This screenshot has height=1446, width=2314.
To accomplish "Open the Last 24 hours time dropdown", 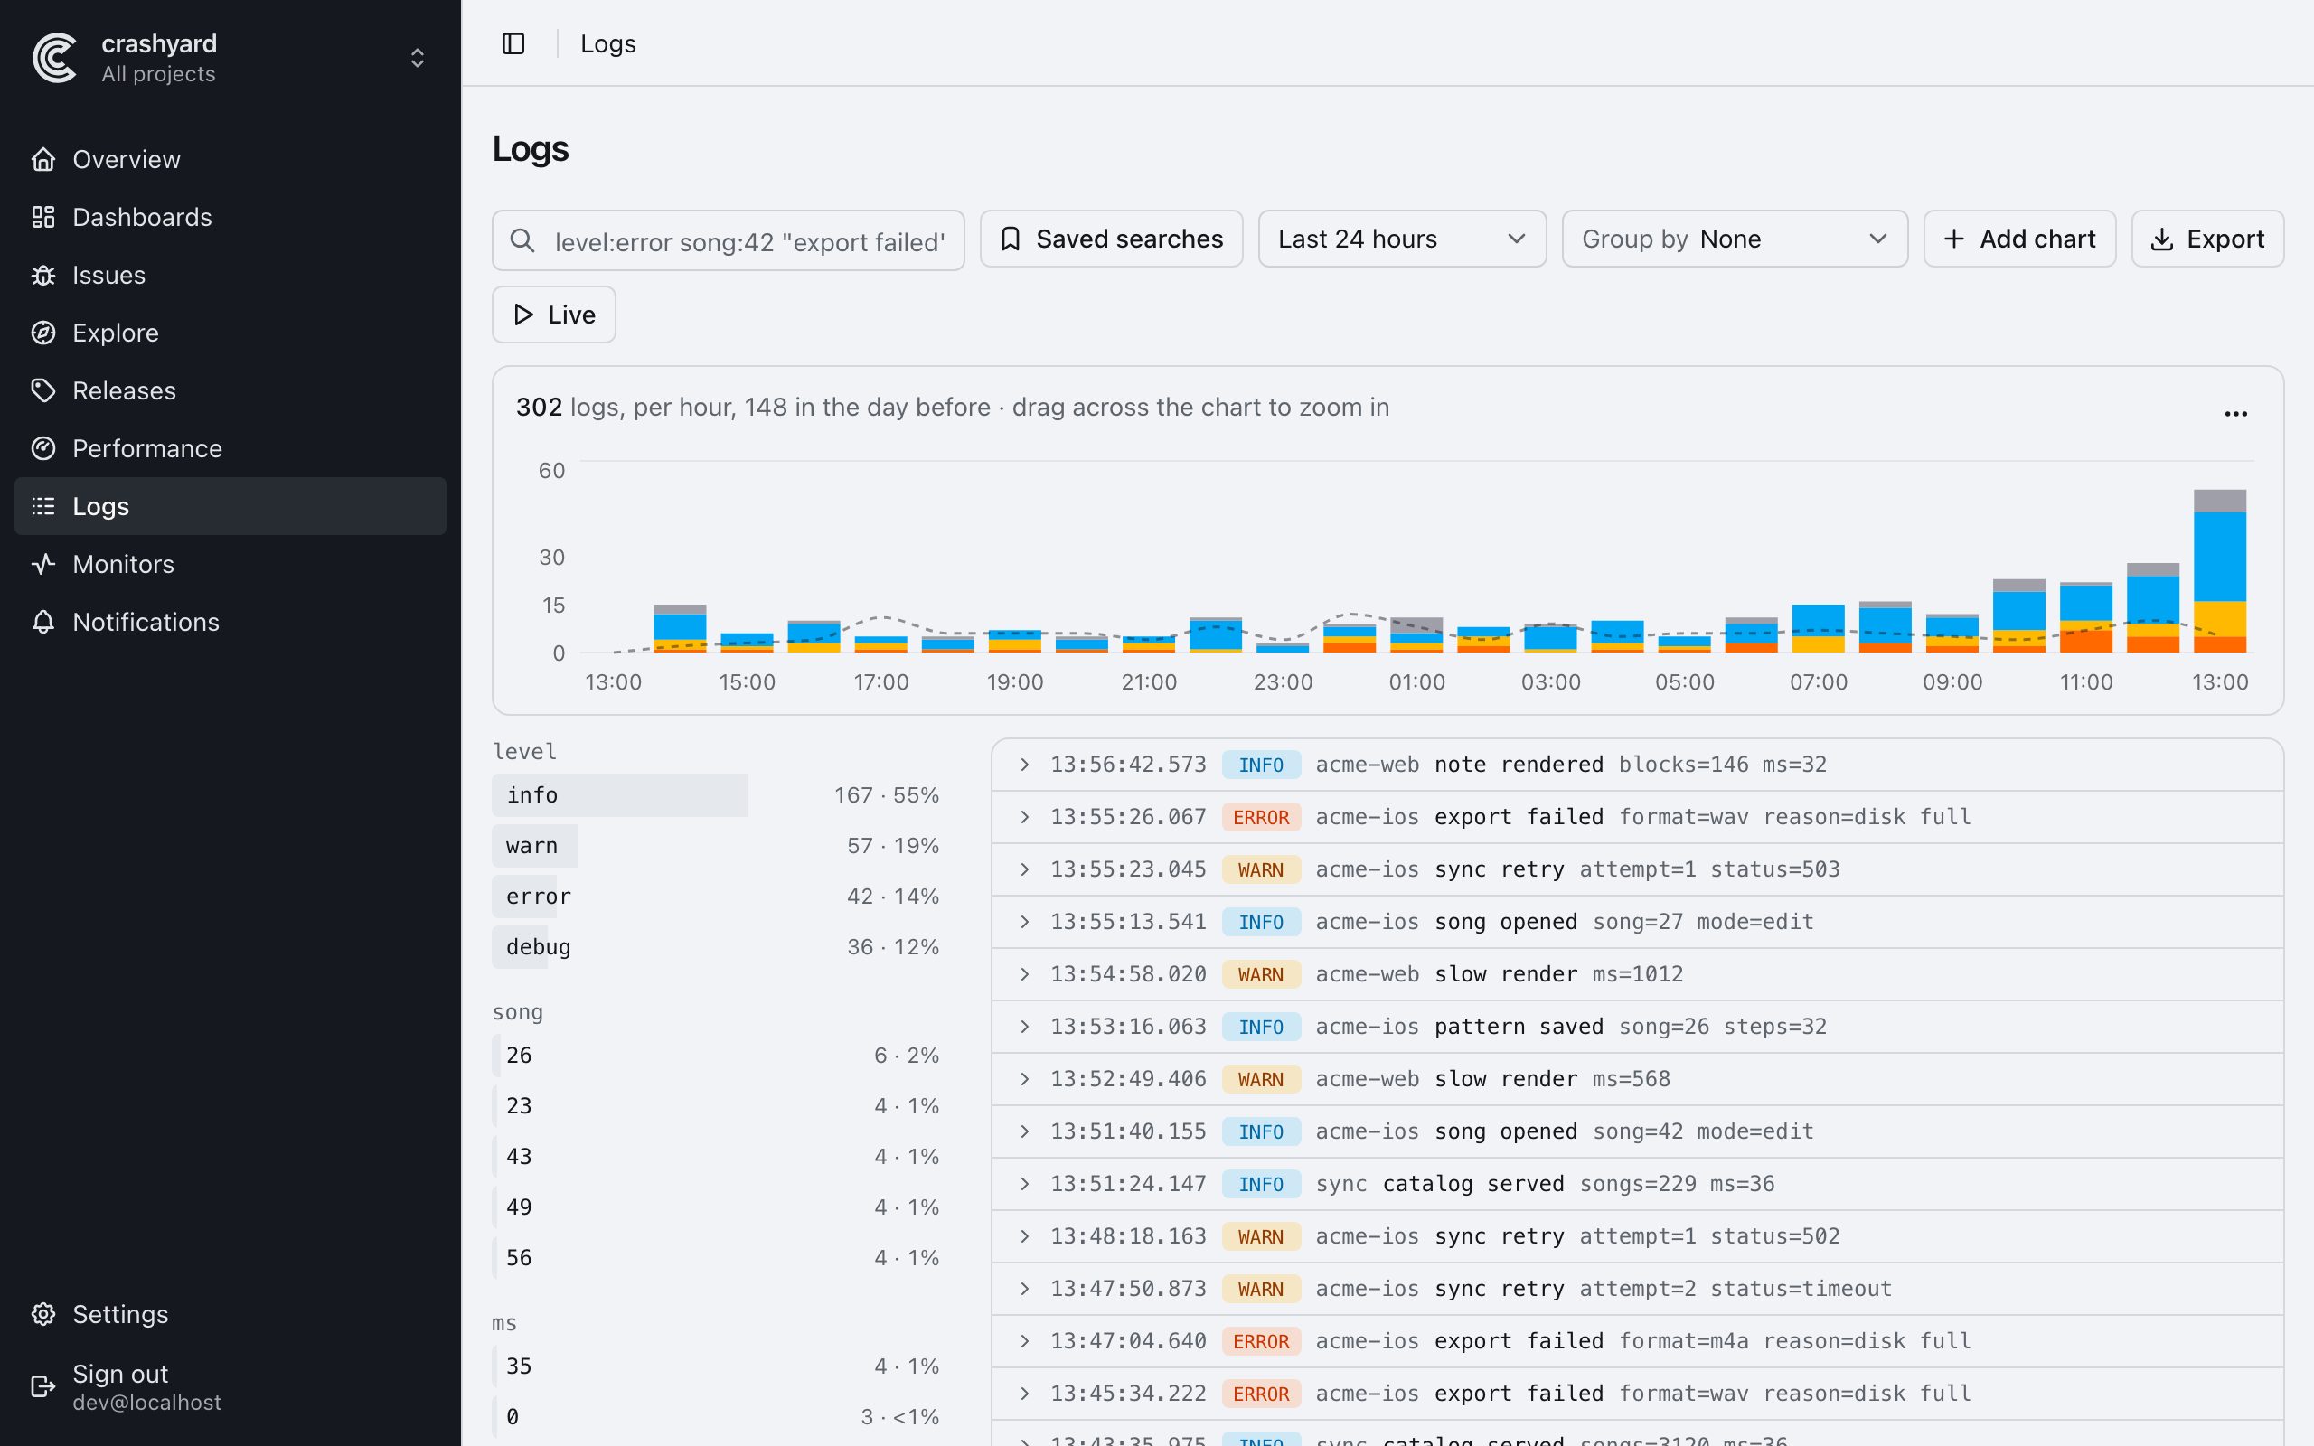I will (1402, 239).
